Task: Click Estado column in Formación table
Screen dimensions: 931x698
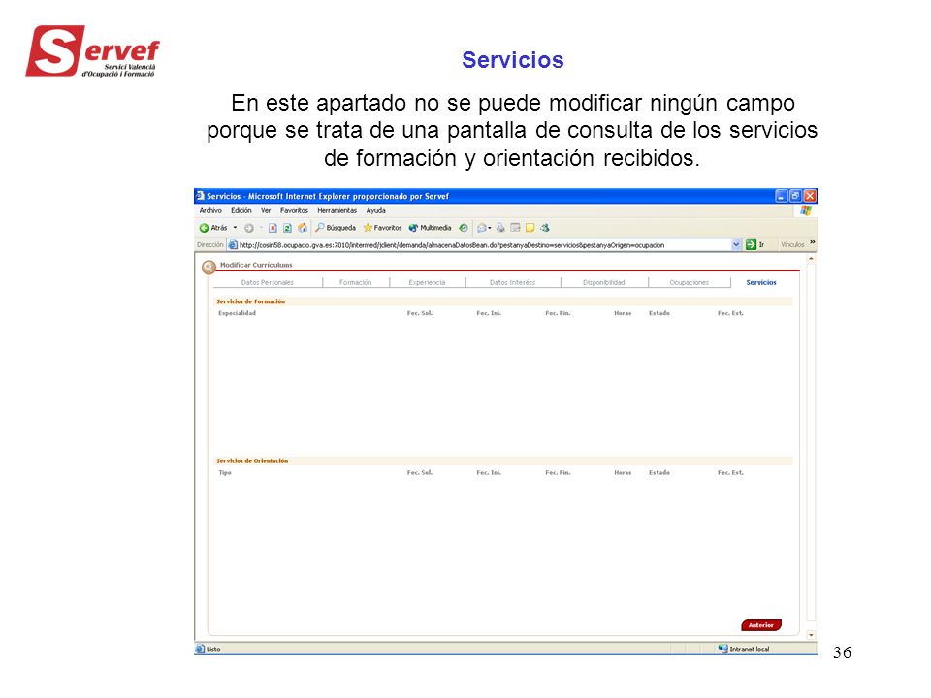Action: click(x=659, y=313)
